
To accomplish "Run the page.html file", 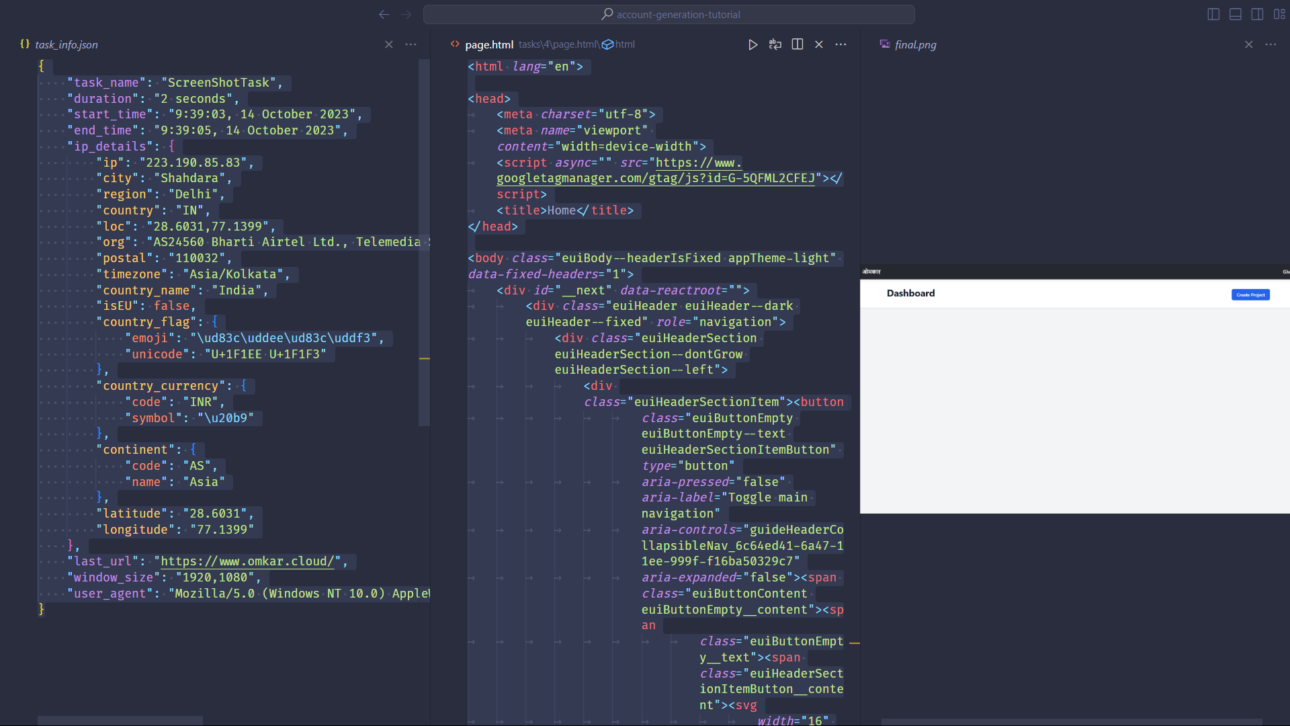I will point(752,44).
